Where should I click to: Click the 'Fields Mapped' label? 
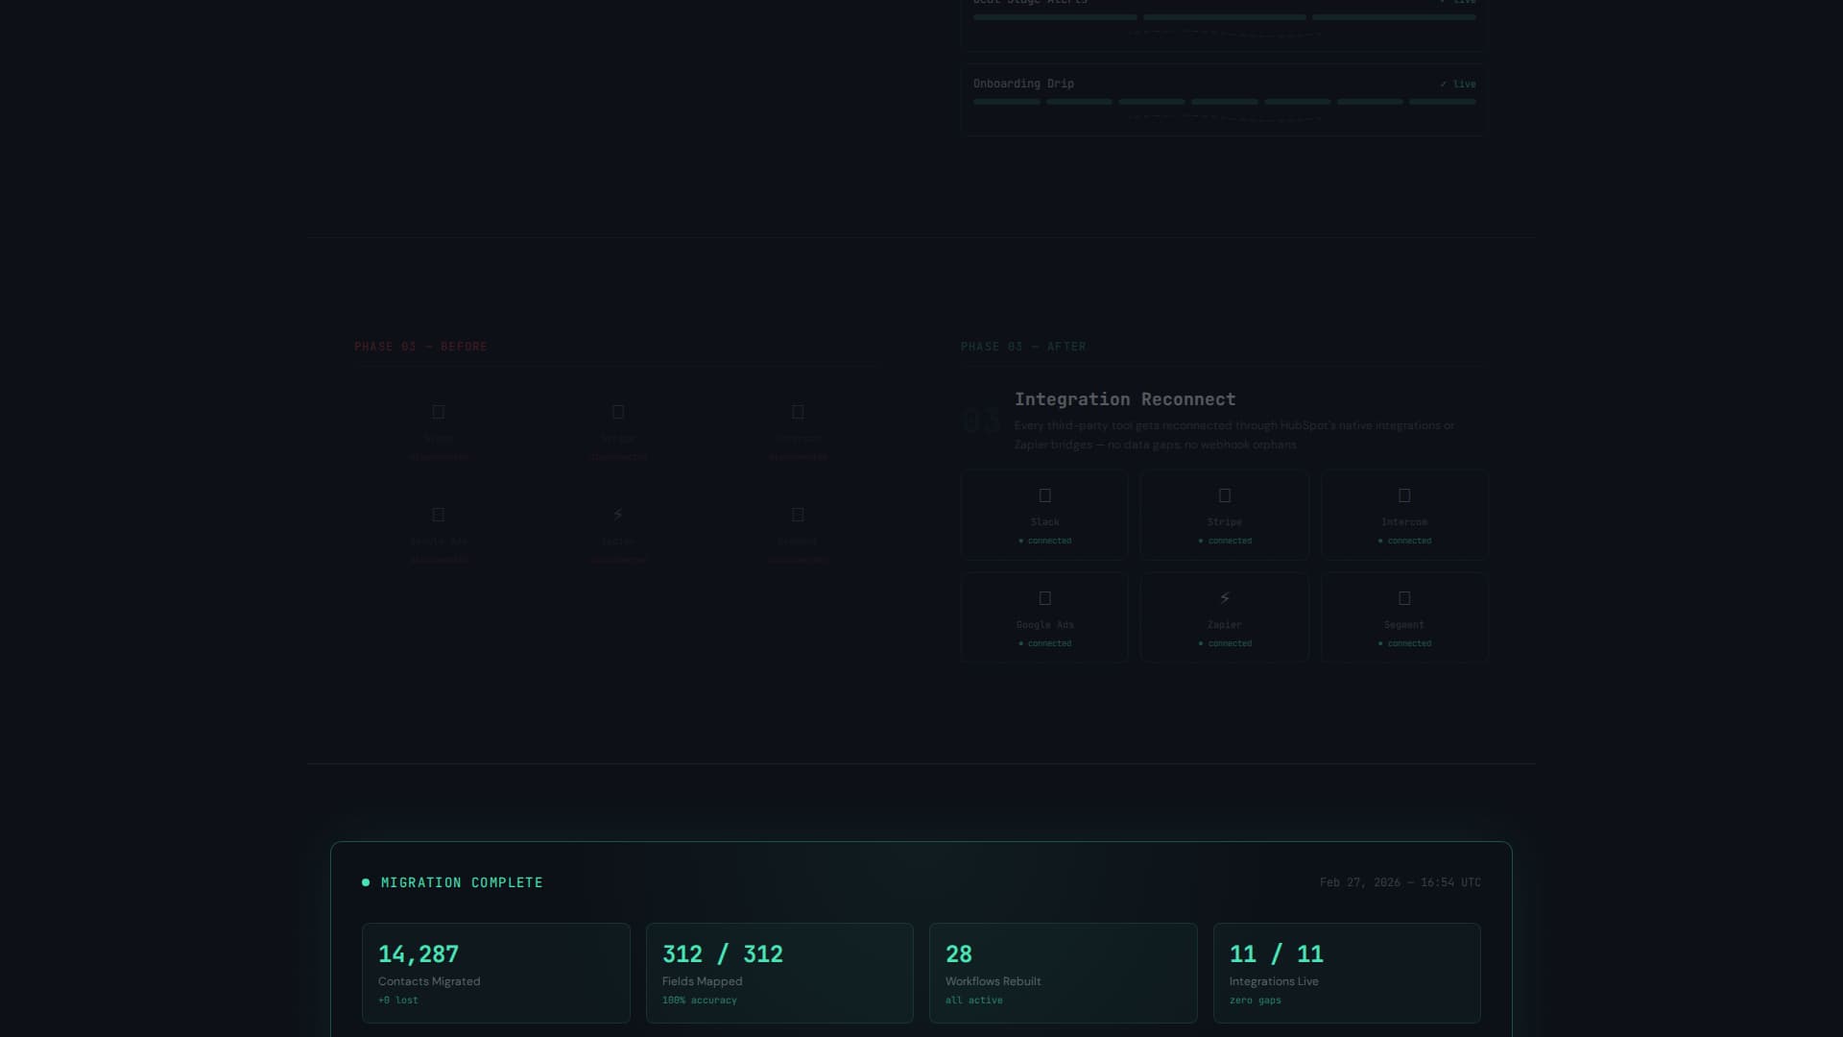[x=703, y=981]
